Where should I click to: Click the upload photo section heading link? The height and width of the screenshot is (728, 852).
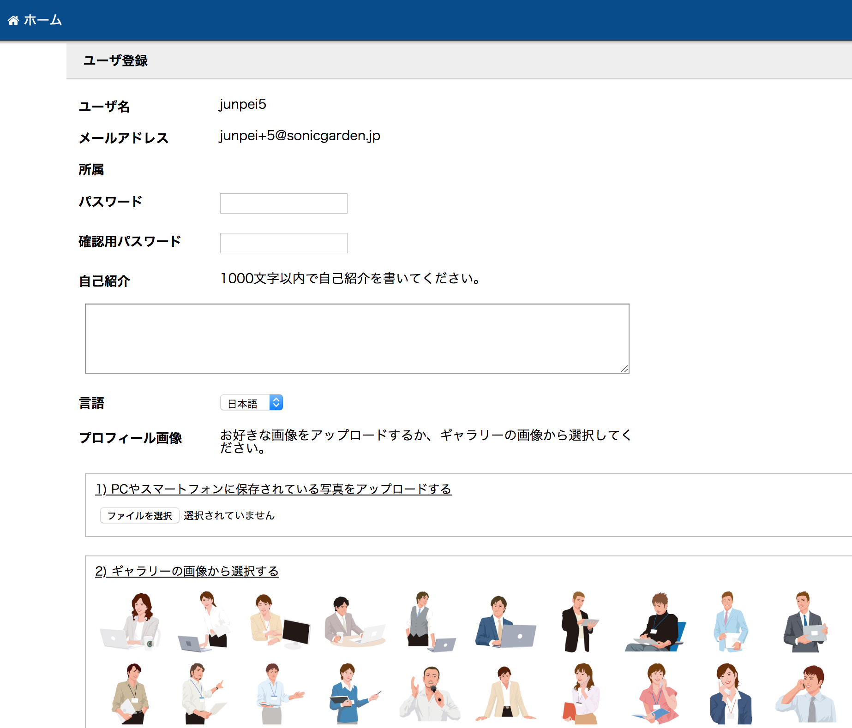click(273, 489)
